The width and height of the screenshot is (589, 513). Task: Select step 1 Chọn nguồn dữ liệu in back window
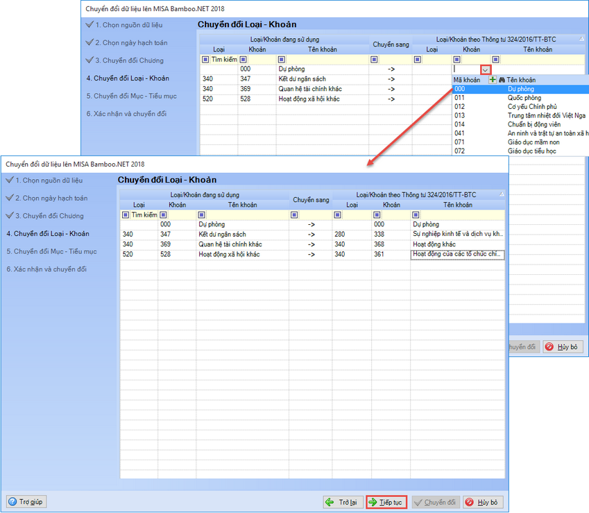129,25
